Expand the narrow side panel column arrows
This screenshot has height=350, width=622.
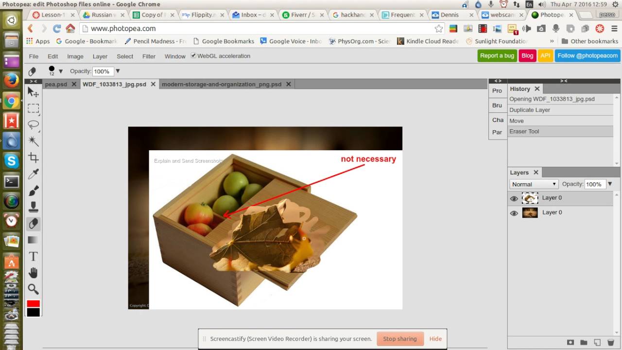[498, 81]
